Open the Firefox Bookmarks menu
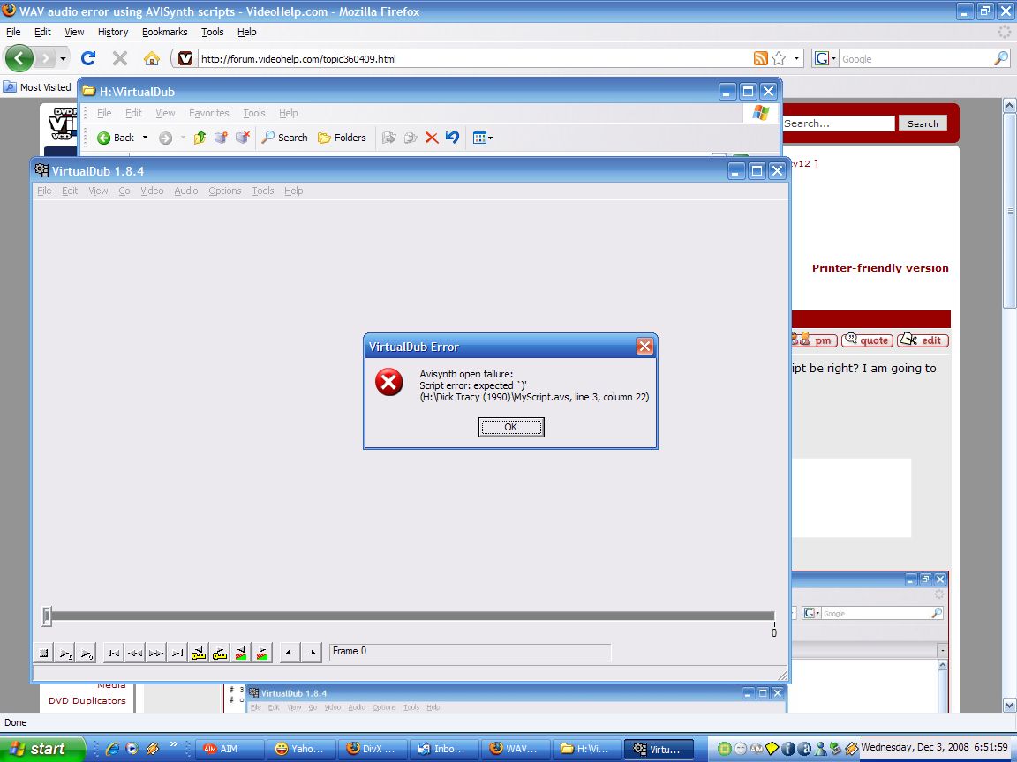Image resolution: width=1017 pixels, height=762 pixels. click(x=165, y=32)
